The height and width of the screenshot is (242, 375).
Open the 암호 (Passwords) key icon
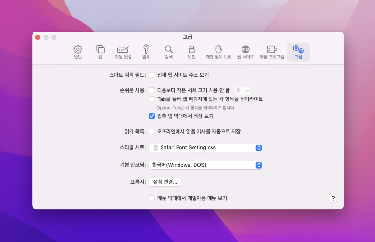coord(146,52)
